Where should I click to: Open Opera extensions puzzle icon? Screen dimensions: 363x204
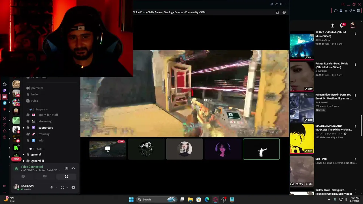(x=336, y=10)
